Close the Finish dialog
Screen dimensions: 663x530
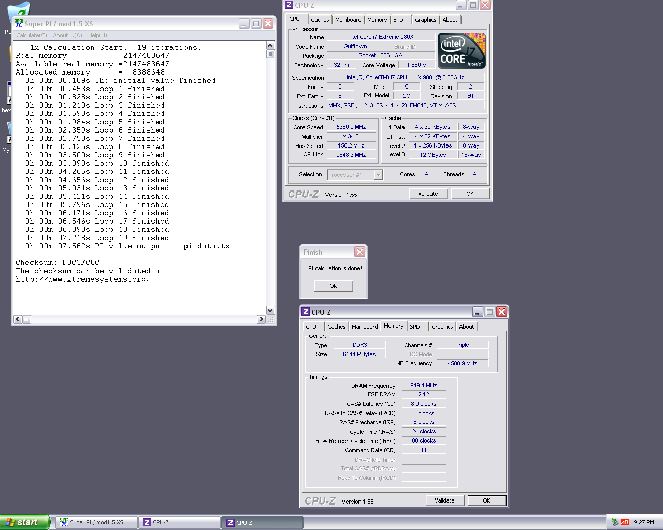[359, 252]
